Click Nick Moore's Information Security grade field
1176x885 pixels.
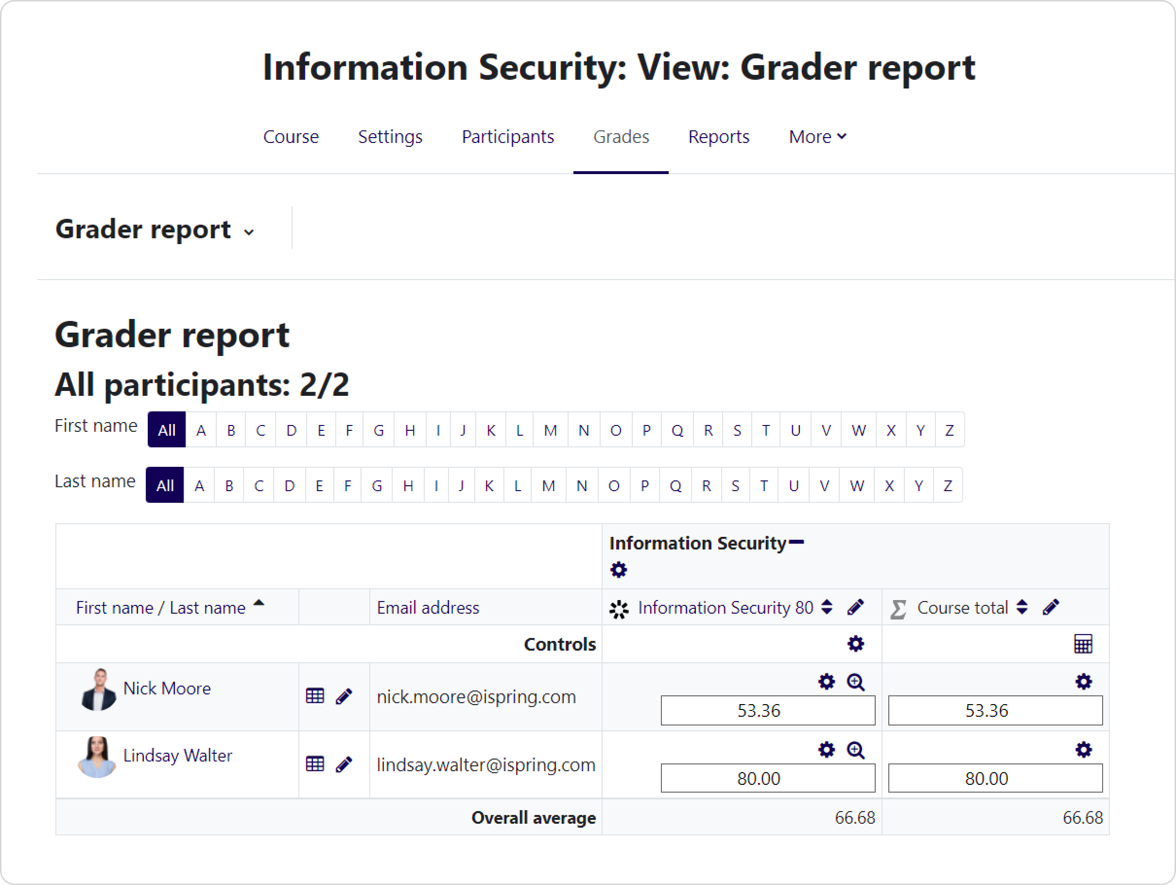click(767, 710)
